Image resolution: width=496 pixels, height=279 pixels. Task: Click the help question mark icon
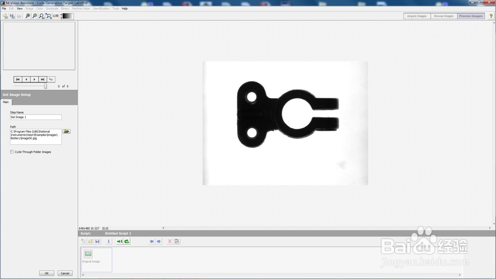491,16
